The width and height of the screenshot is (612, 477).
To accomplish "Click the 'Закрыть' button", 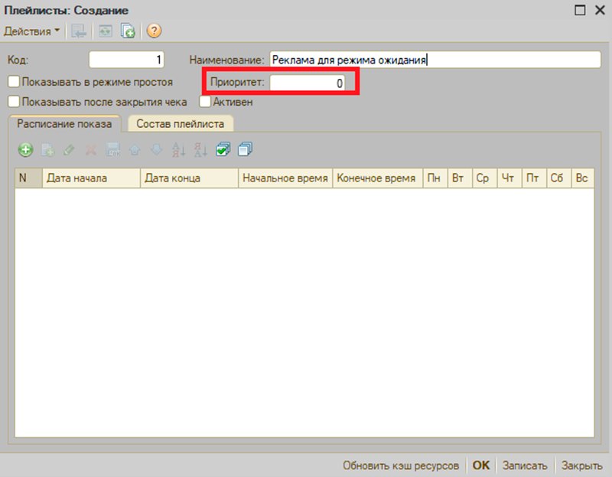I will (x=581, y=466).
